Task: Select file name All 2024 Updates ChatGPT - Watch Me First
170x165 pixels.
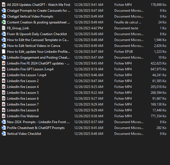Action: coord(39,5)
